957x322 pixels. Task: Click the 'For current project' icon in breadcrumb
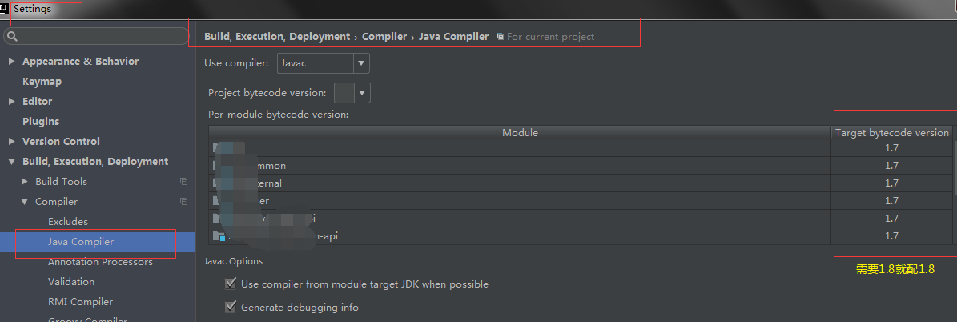500,37
